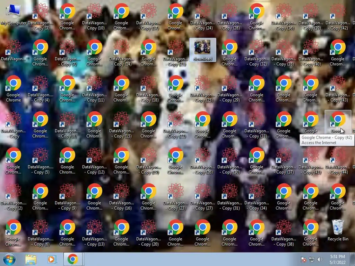Click DataWagon - Copy (30) shortcut

(230, 160)
